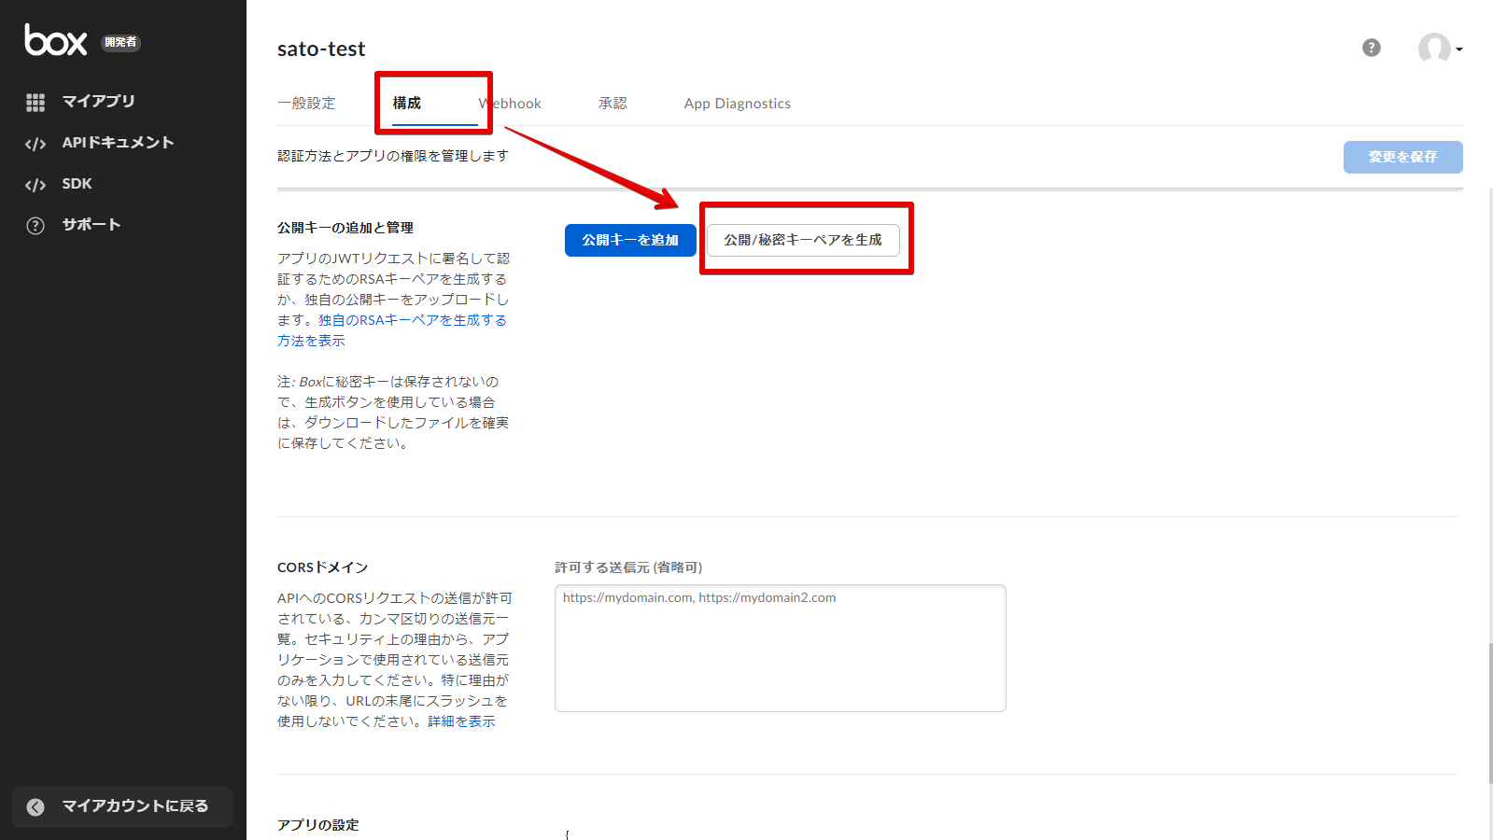1493x840 pixels.
Task: Click the アプリの設定 heading
Action: [x=318, y=825]
